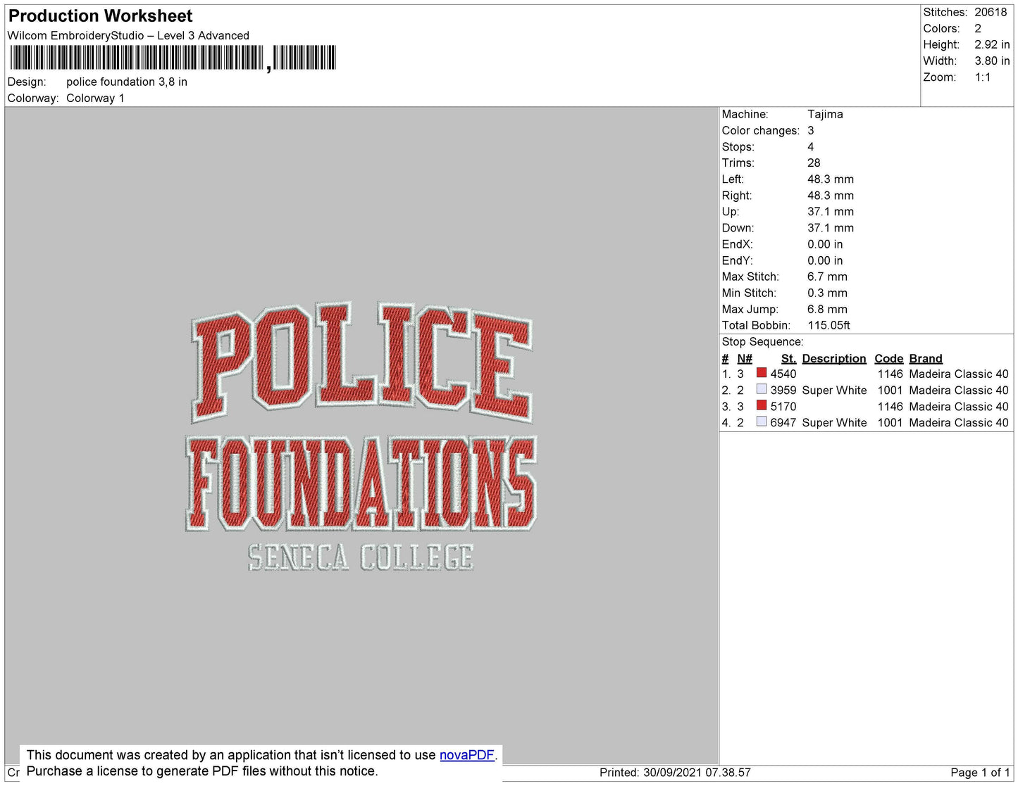The image size is (1018, 786).
Task: Click the design barcode
Action: click(173, 58)
